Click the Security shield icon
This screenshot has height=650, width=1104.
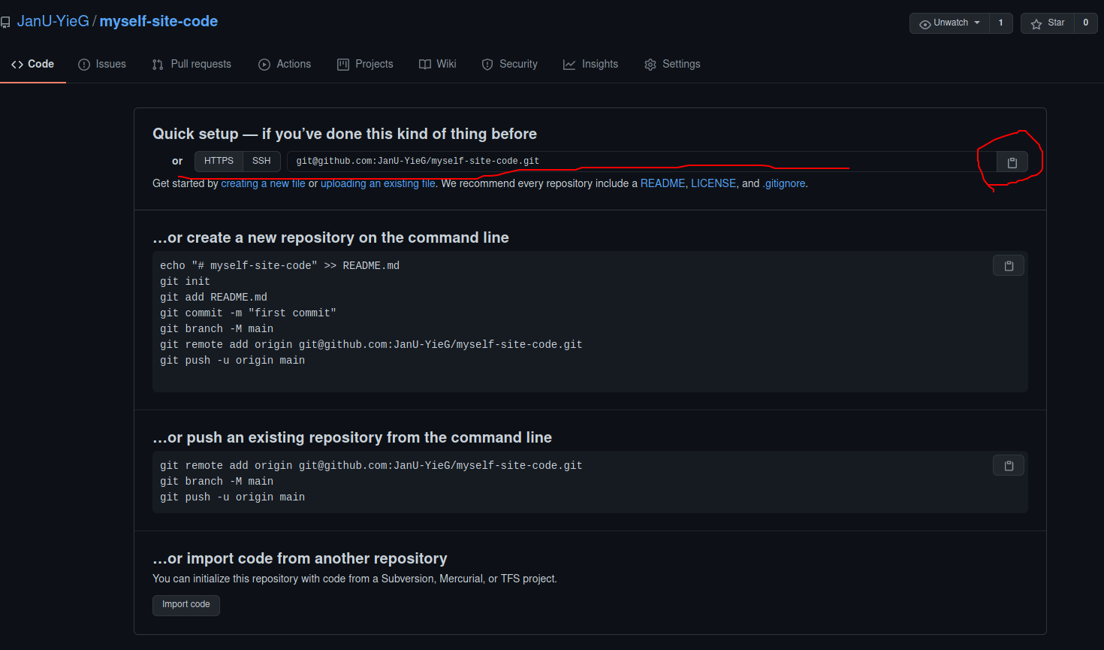click(487, 64)
